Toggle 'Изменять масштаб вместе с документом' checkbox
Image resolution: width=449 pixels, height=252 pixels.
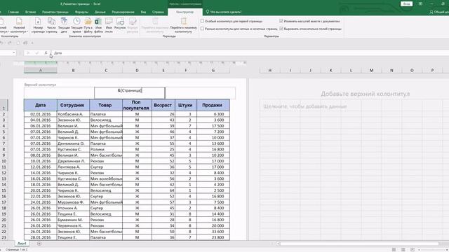[281, 21]
